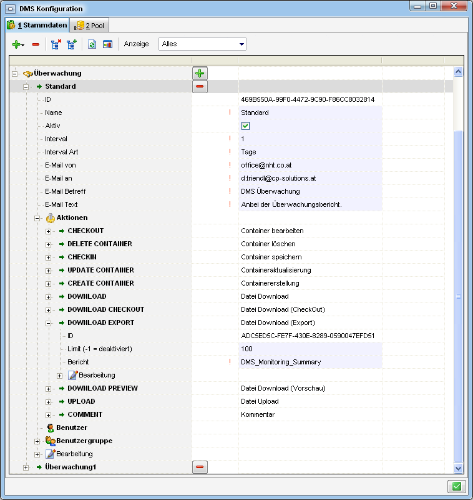Screen dimensions: 473x500
Task: Click green plus button in Überwachung row
Action: [x=200, y=73]
